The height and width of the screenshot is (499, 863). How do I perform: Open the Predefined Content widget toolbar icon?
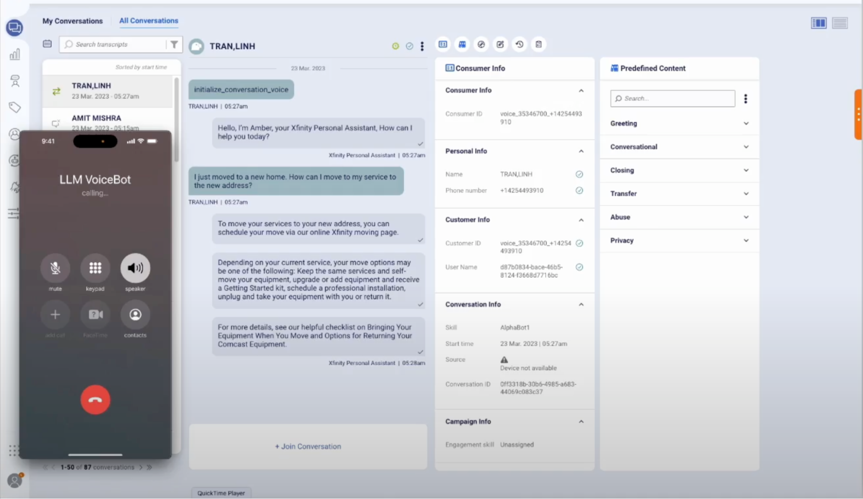click(462, 44)
